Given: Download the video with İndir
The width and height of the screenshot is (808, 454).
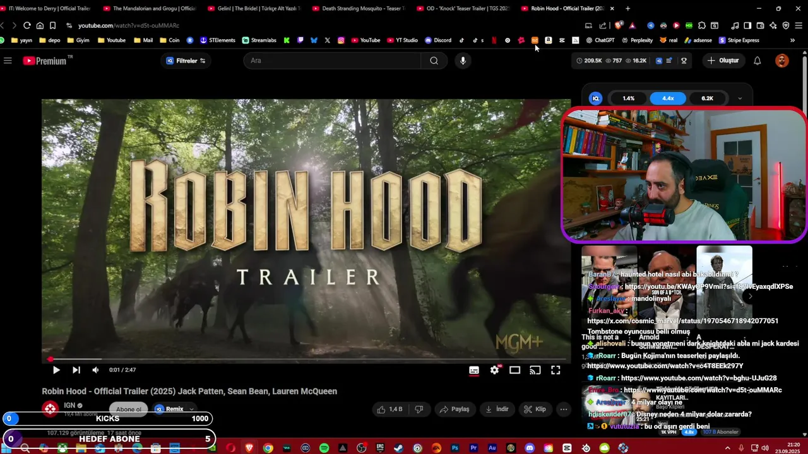Looking at the screenshot, I should point(497,409).
